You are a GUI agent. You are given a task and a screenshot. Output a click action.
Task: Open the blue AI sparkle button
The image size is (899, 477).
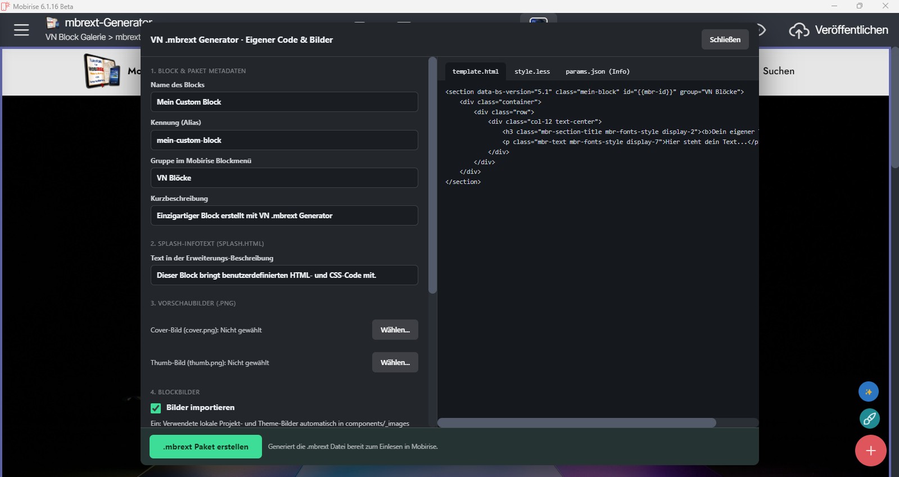[x=869, y=391]
